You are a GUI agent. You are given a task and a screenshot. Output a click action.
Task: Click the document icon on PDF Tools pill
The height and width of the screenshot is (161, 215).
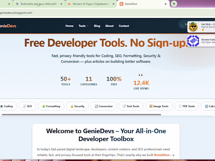tap(180, 106)
